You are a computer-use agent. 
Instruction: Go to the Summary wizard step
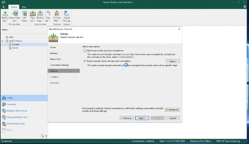tap(54, 83)
